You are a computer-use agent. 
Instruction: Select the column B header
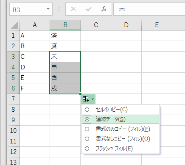pos(65,25)
